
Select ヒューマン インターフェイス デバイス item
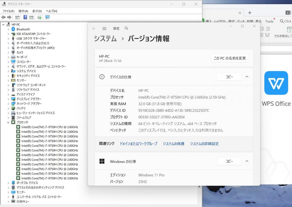coord(36,113)
